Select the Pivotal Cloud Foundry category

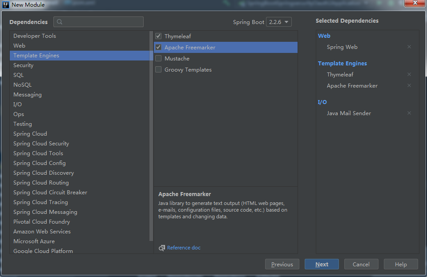pos(80,222)
